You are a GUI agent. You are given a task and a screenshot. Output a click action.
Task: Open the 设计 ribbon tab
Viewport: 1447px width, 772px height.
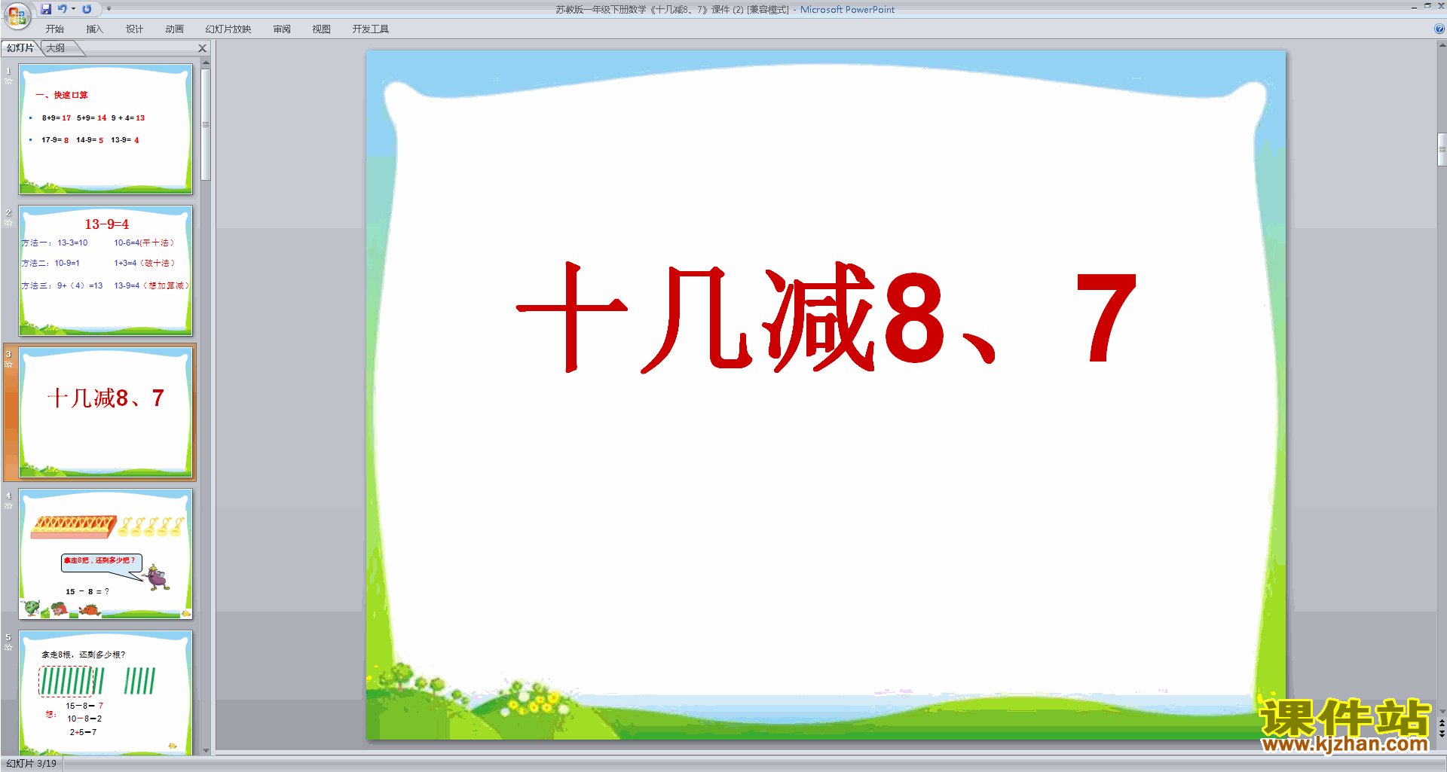(x=134, y=29)
